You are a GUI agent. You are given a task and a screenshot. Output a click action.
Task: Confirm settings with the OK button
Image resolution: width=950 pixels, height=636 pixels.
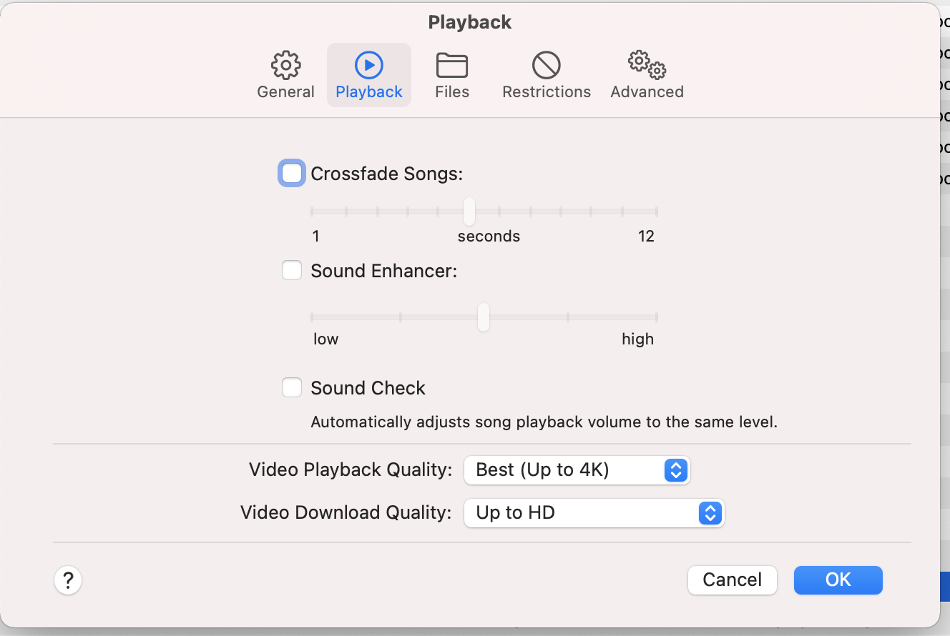click(x=838, y=580)
